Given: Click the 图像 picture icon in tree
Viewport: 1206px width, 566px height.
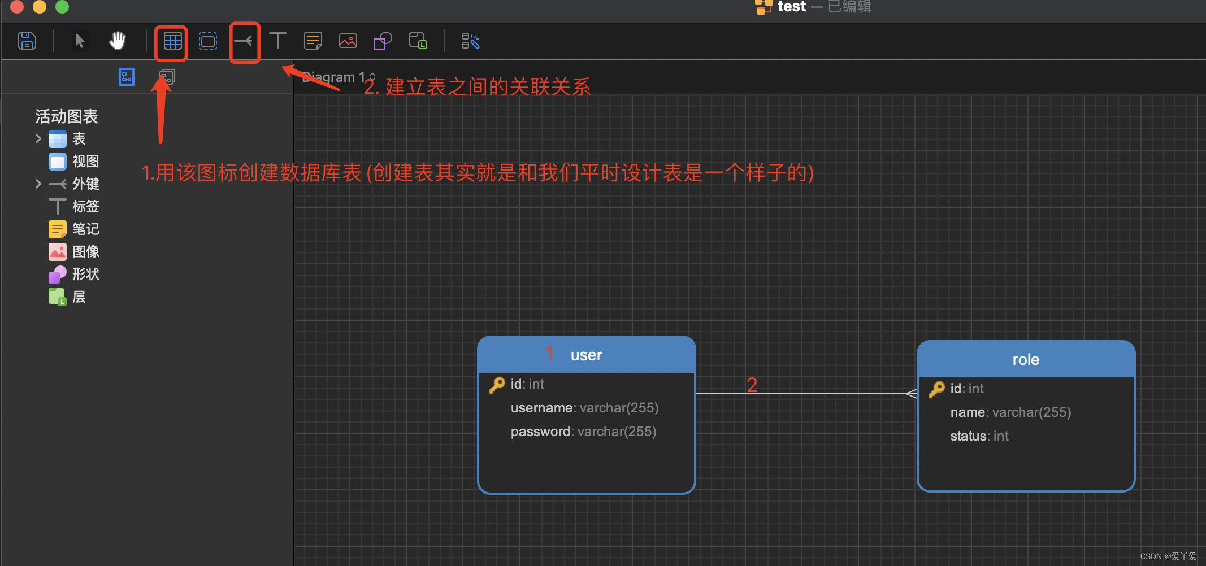Looking at the screenshot, I should click(x=58, y=252).
